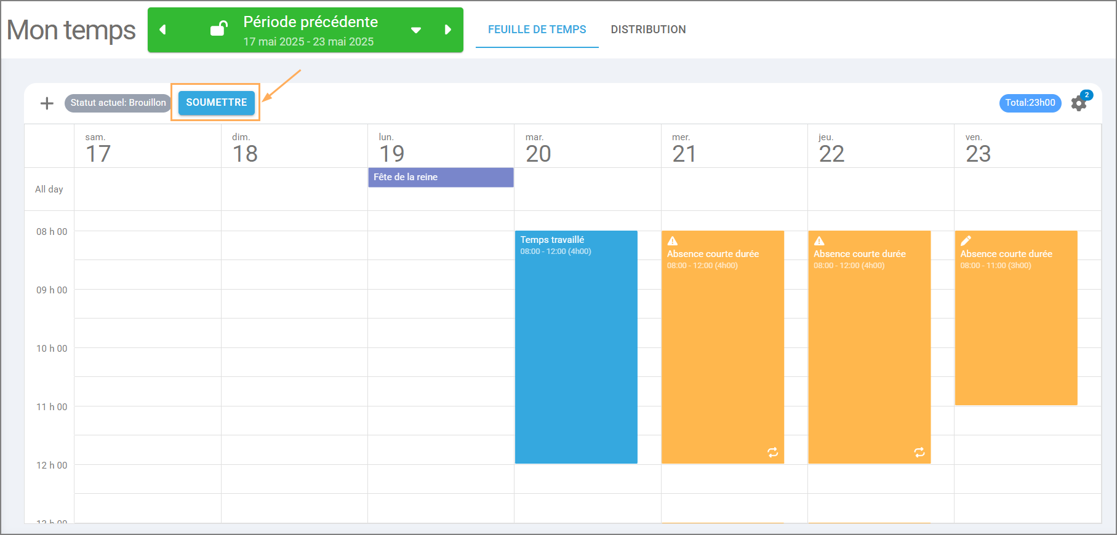Image resolution: width=1117 pixels, height=535 pixels.
Task: Open the settings gear icon
Action: click(x=1078, y=103)
